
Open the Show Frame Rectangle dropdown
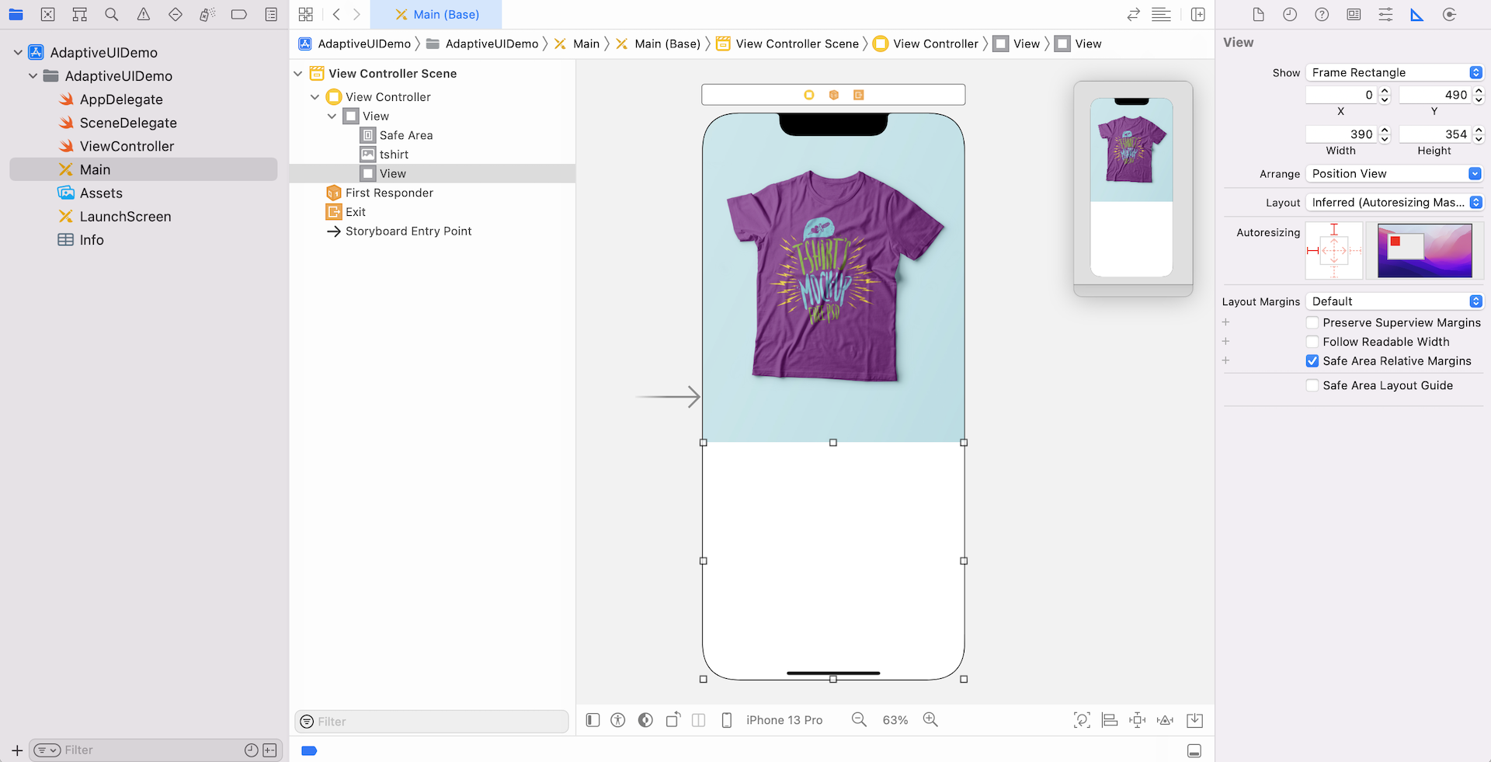[1394, 72]
